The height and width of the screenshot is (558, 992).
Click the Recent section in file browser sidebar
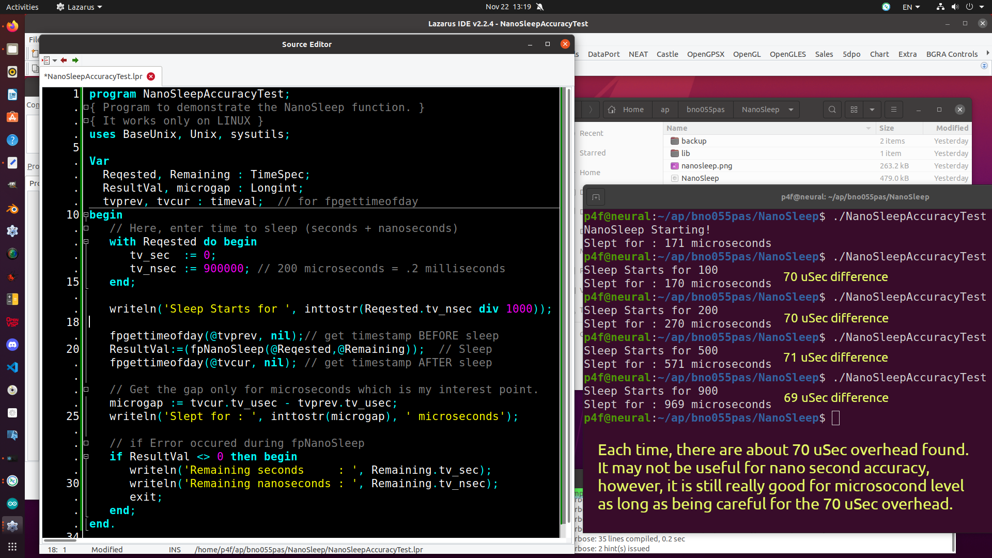coord(591,133)
